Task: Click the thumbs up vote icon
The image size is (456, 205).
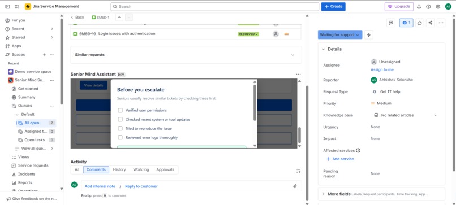Action: tap(419, 23)
